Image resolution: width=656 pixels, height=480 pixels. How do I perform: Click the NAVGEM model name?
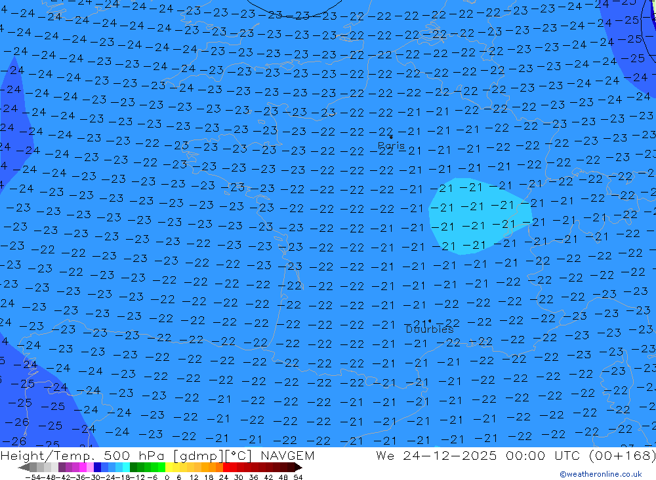coord(287,455)
